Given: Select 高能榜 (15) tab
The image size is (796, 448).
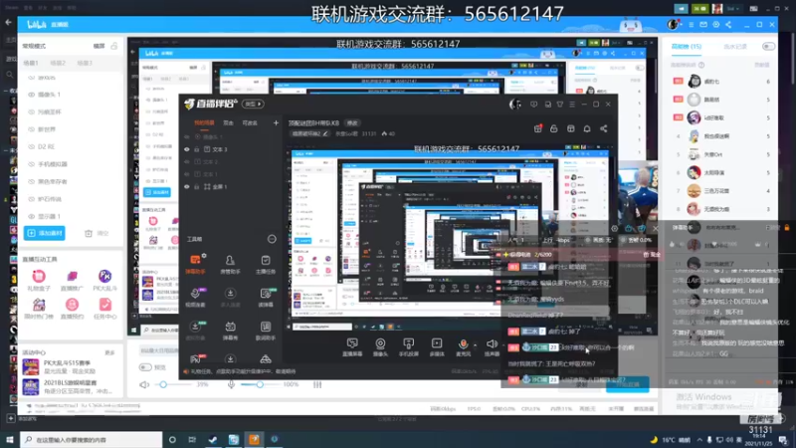Looking at the screenshot, I should (687, 46).
